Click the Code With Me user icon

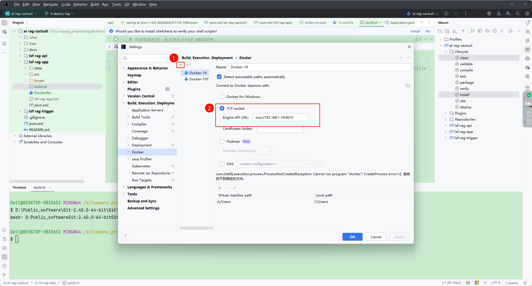tap(499, 13)
